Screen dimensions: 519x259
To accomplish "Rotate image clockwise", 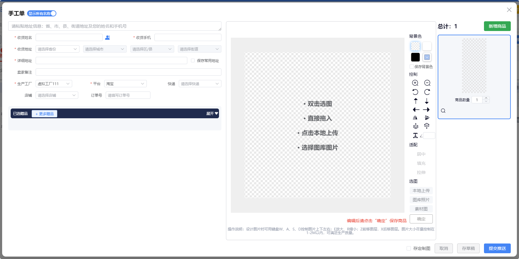I will click(427, 92).
